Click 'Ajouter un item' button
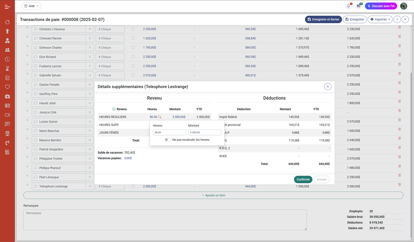This screenshot has width=414, height=242. point(213,195)
